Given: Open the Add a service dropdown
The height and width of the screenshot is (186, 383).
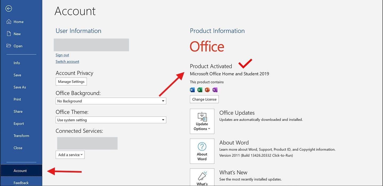Looking at the screenshot, I should pyautogui.click(x=70, y=155).
